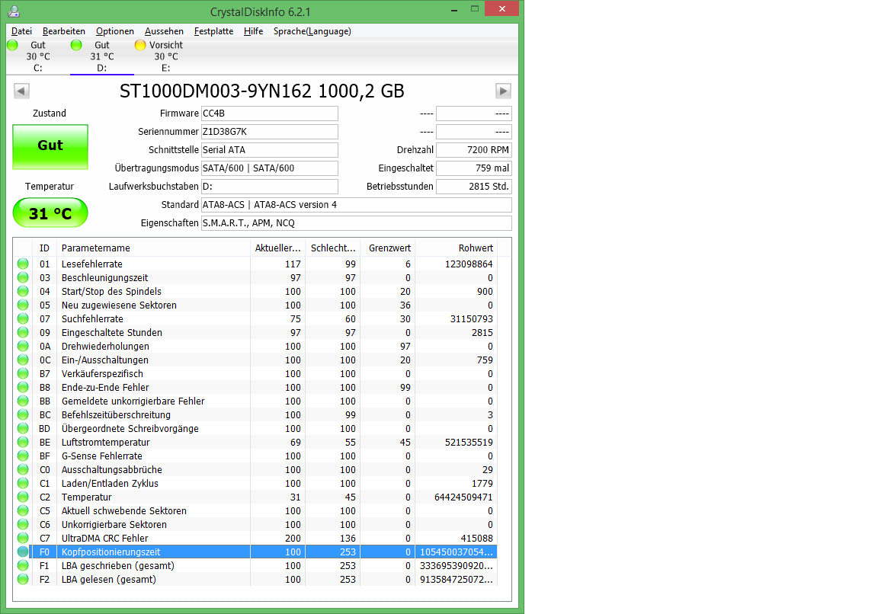The image size is (878, 614).
Task: Click the Standard field ATA8-ACS
Action: 356,205
